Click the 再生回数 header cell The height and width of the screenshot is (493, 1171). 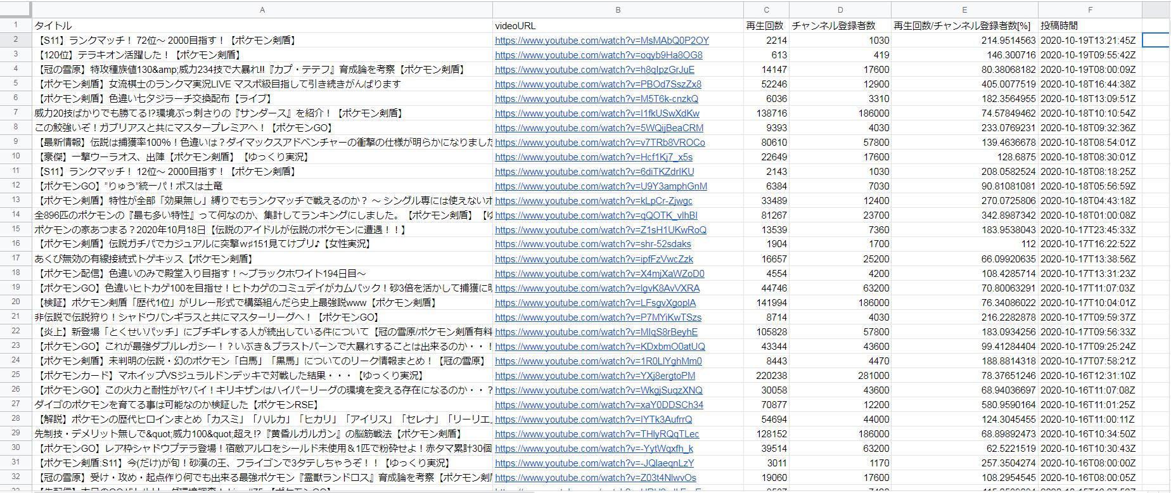tap(766, 25)
